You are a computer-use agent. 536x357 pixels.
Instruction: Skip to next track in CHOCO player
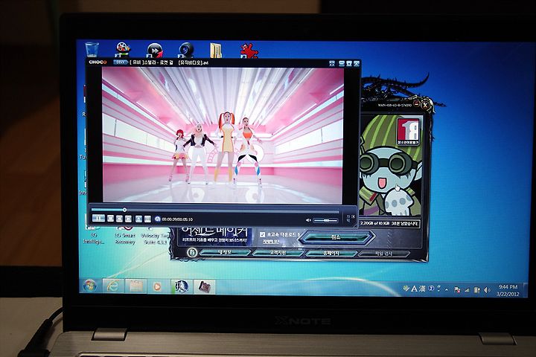tap(128, 219)
